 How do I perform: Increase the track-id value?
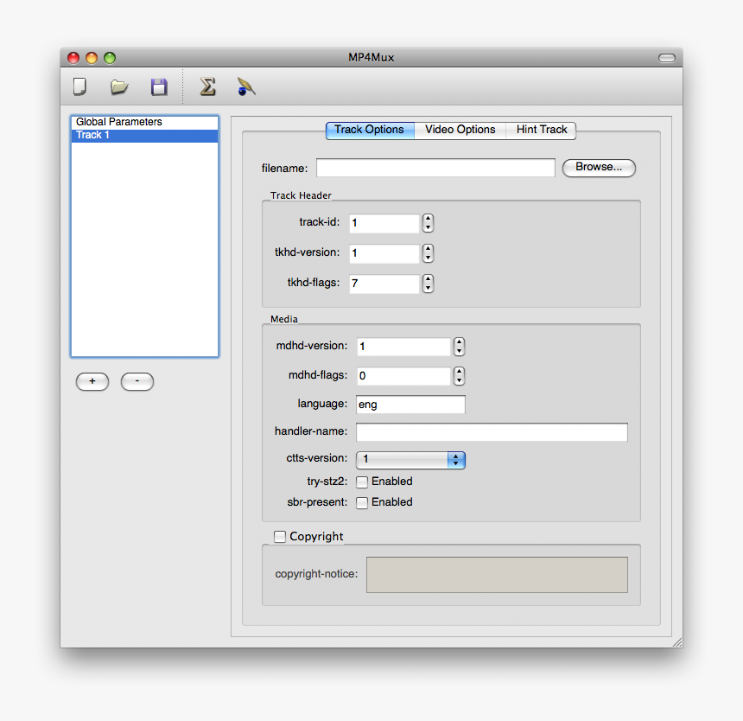[x=428, y=219]
